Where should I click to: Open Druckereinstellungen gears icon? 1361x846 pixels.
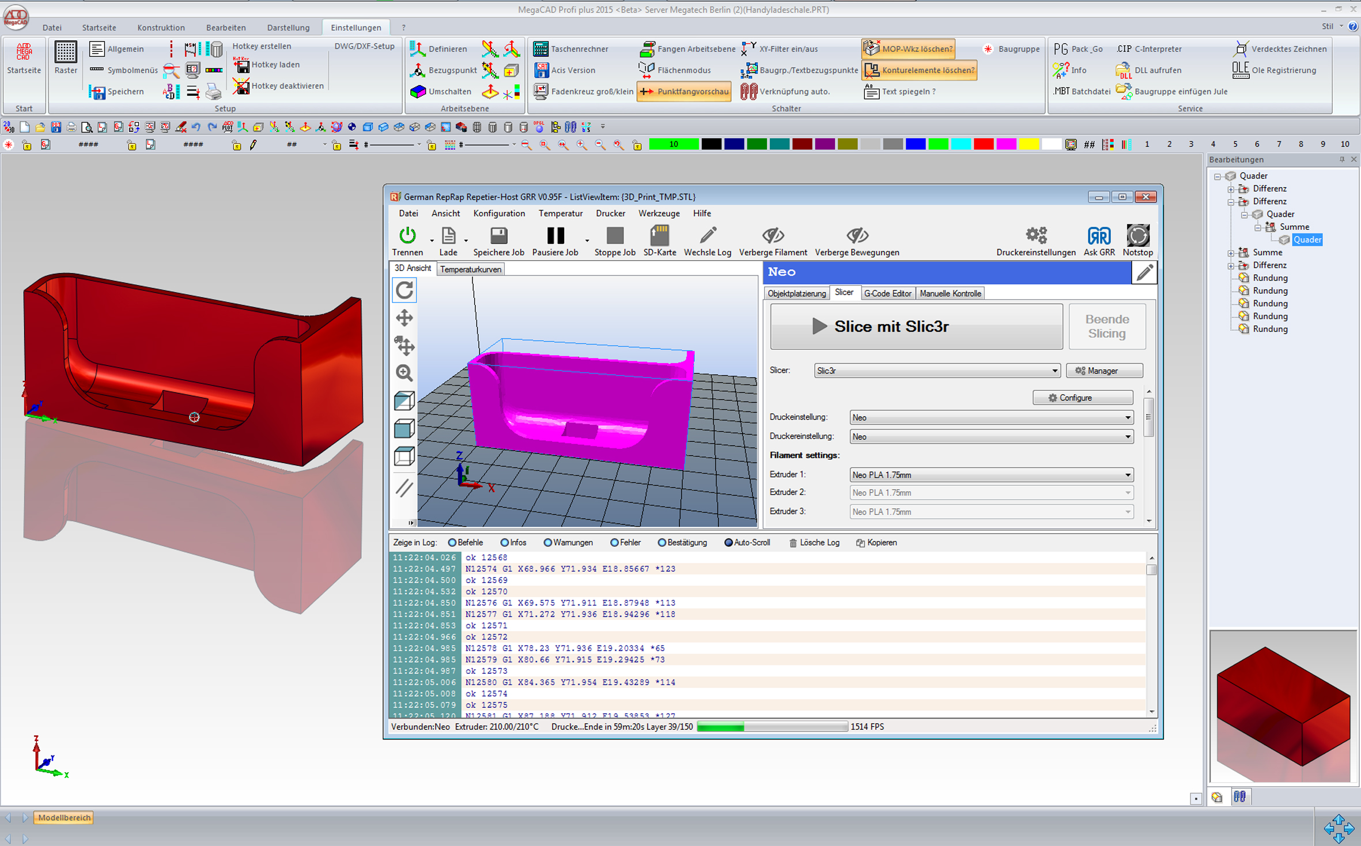1035,236
